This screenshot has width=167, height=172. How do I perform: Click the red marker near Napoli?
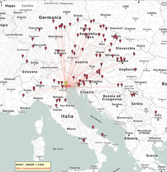point(84,141)
